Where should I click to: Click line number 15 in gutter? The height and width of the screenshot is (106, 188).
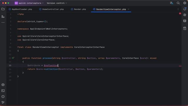pyautogui.click(x=10, y=65)
